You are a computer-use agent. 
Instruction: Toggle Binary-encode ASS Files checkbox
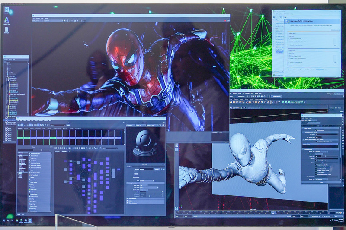tap(316, 165)
